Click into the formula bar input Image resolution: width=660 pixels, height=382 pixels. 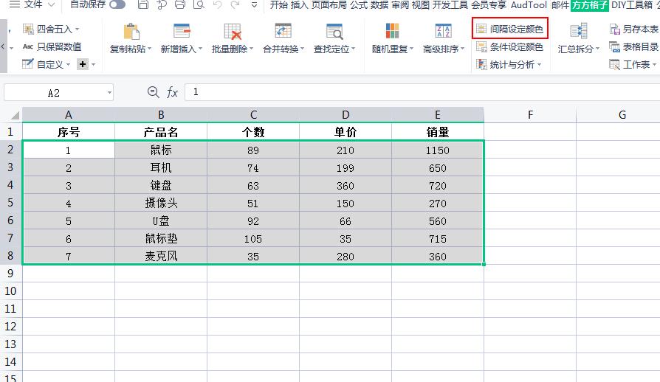(x=422, y=92)
